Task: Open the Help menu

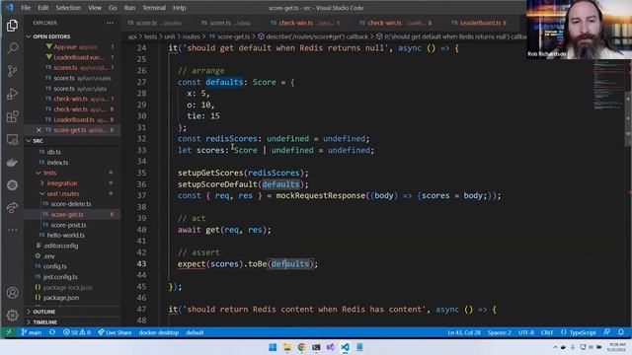Action: 179,8
